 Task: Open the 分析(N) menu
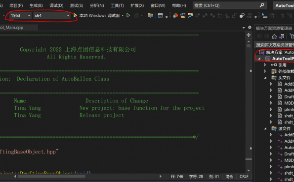pos(97,5)
